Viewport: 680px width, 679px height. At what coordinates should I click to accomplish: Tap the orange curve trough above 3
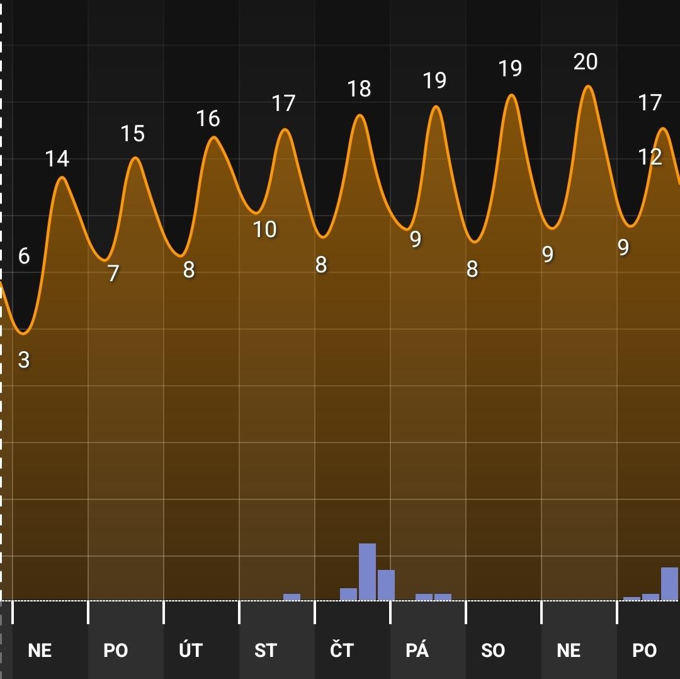24,333
